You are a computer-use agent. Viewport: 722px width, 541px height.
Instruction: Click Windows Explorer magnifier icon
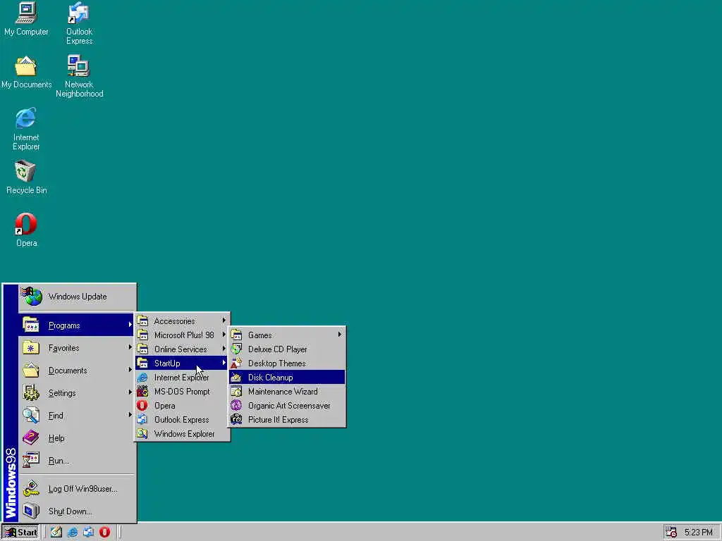tap(142, 434)
